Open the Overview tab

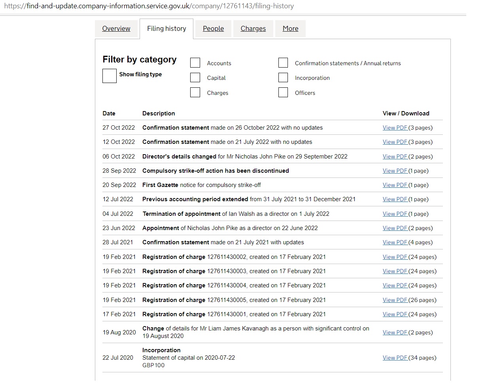[x=116, y=28]
